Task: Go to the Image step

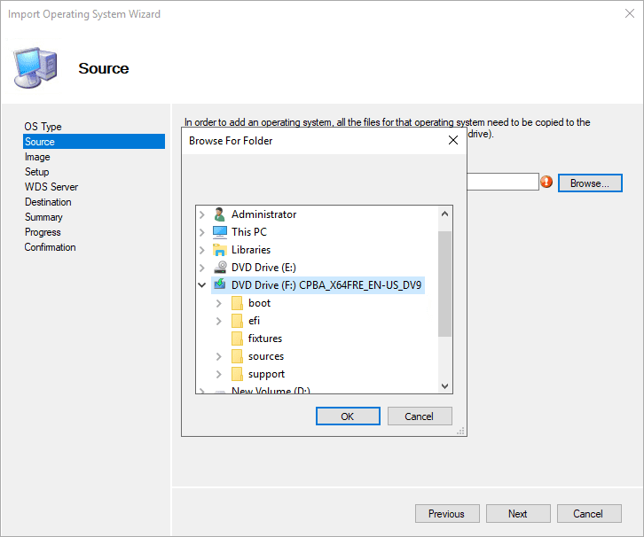Action: pos(37,157)
